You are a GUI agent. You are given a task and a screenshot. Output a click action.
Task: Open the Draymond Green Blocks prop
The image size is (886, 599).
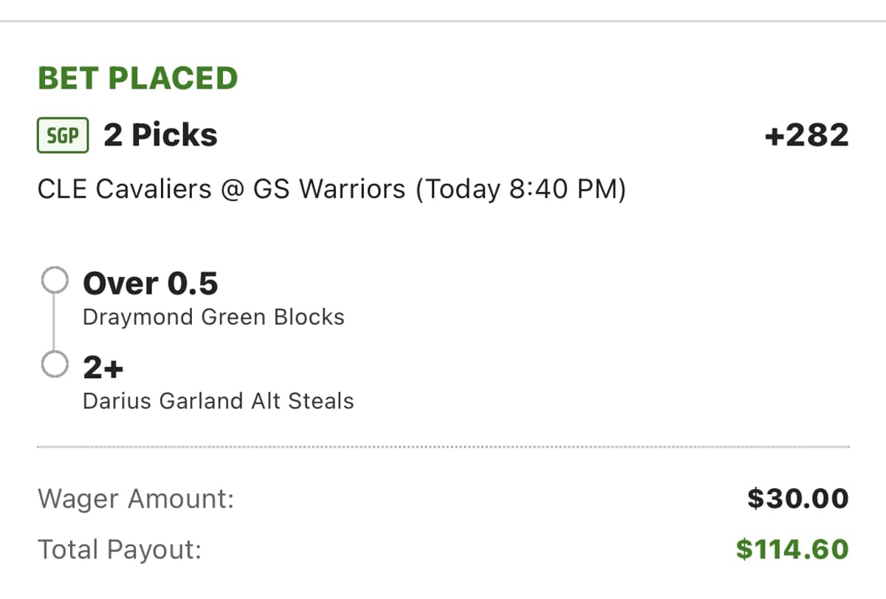tap(213, 317)
